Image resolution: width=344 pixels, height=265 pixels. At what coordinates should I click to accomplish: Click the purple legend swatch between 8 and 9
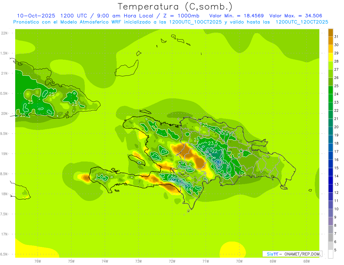(331, 221)
